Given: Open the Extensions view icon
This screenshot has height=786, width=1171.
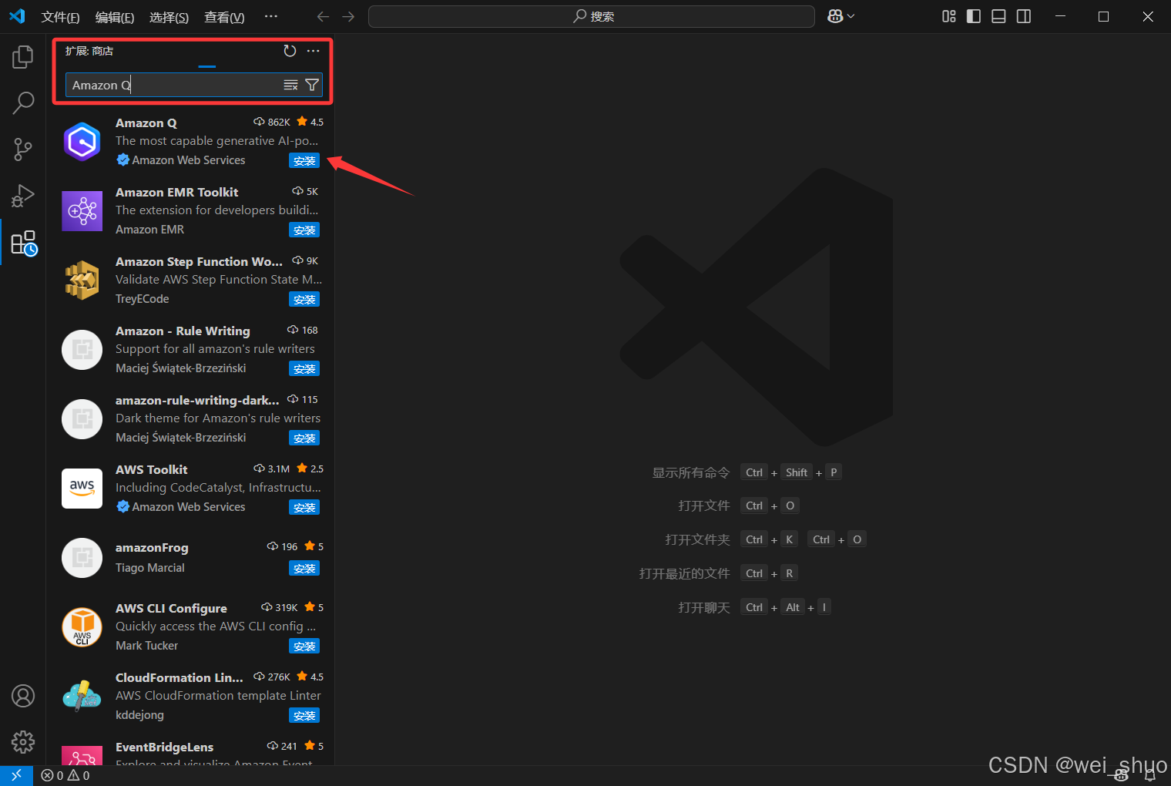Looking at the screenshot, I should (23, 243).
